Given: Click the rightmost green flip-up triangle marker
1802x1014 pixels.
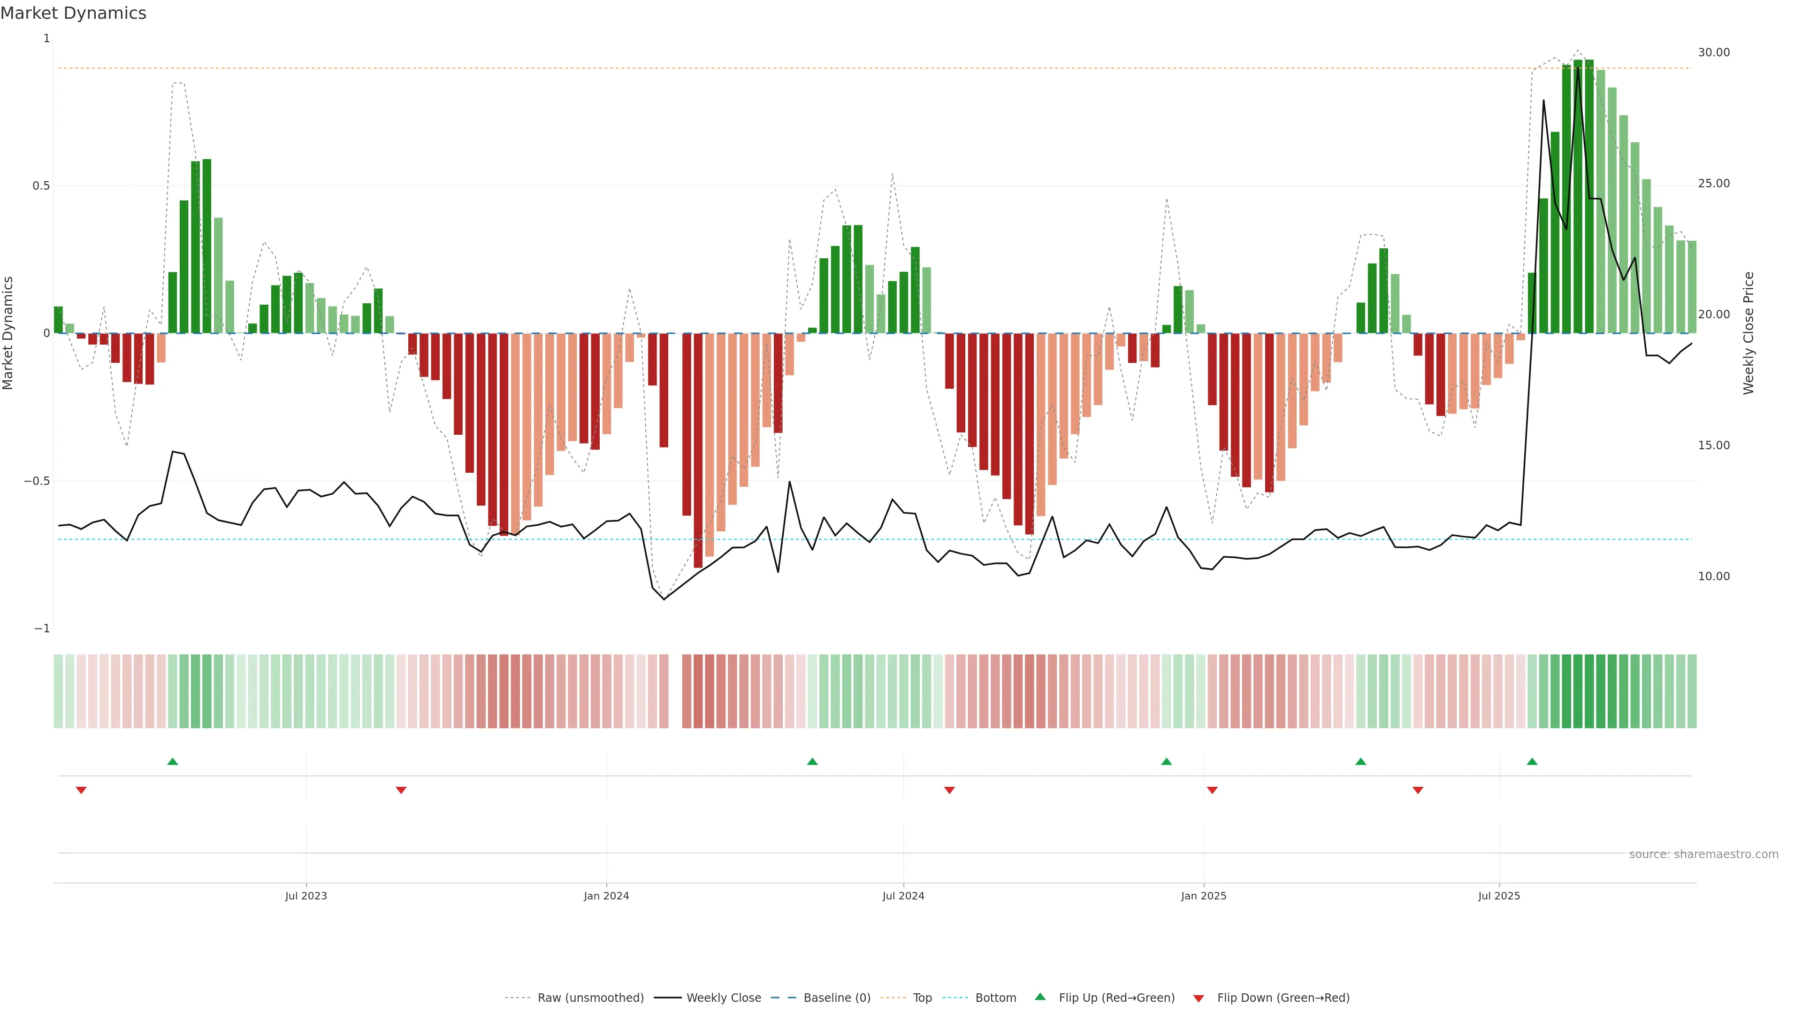Looking at the screenshot, I should point(1532,761).
